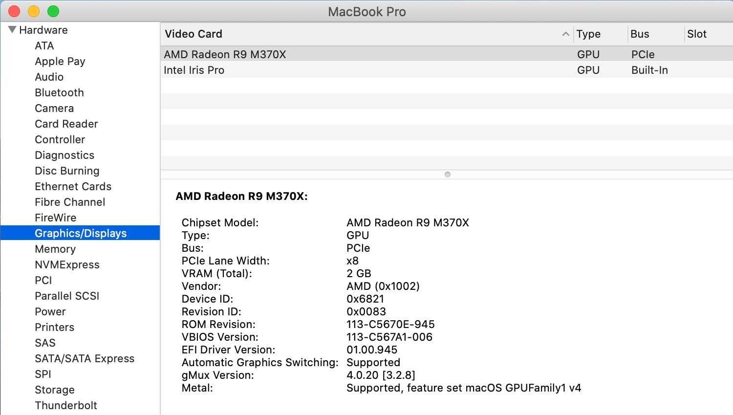The image size is (733, 415).
Task: Click the Vendor value AMD (0x1002)
Action: click(383, 286)
